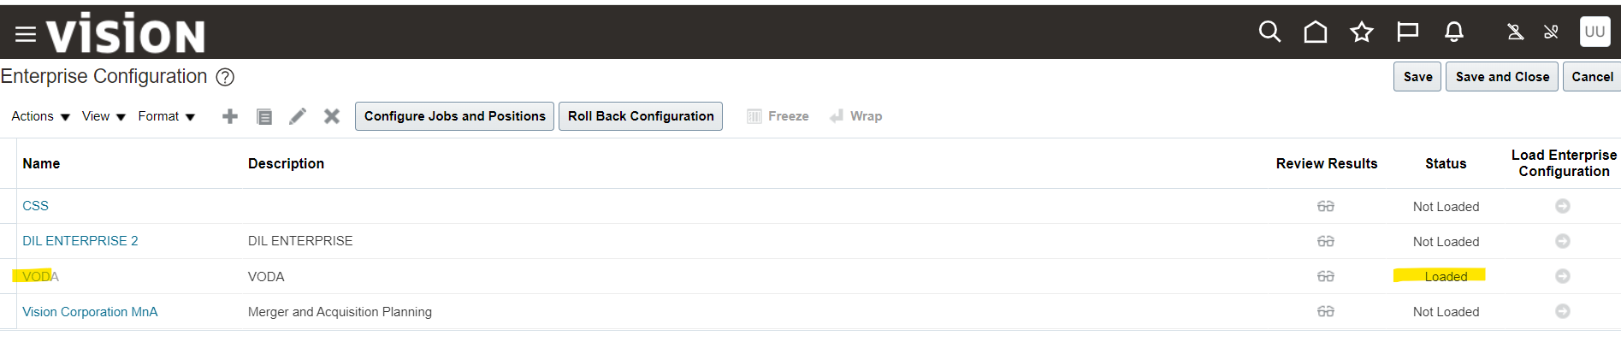Click Configure Jobs and Positions button
Screen dimensions: 1621x359
coord(454,116)
